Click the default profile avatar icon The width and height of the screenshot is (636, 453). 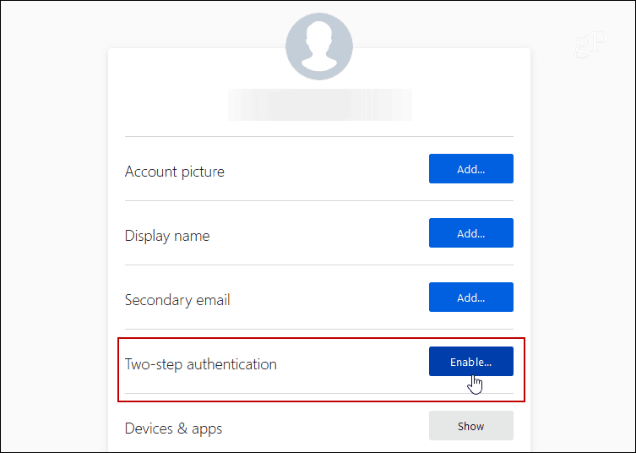[x=319, y=46]
